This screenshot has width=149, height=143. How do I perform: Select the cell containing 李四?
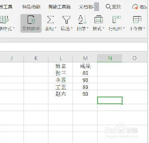(x=61, y=80)
